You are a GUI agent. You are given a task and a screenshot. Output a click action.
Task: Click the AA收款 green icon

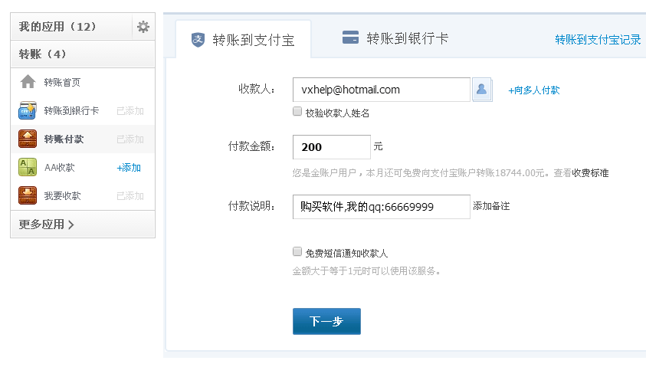[x=28, y=167]
